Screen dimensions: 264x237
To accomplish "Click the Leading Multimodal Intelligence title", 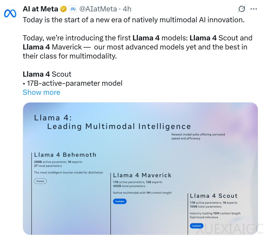I will point(119,127).
